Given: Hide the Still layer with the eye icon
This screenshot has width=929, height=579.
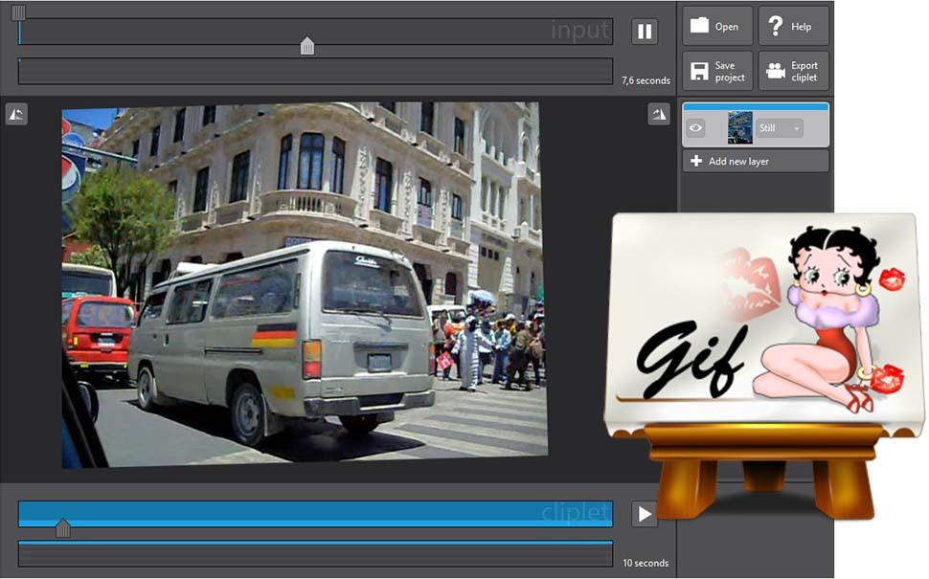Looking at the screenshot, I should pos(695,128).
